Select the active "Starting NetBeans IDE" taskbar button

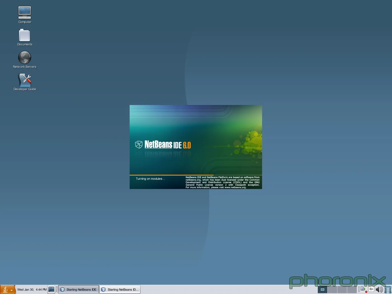click(78, 290)
